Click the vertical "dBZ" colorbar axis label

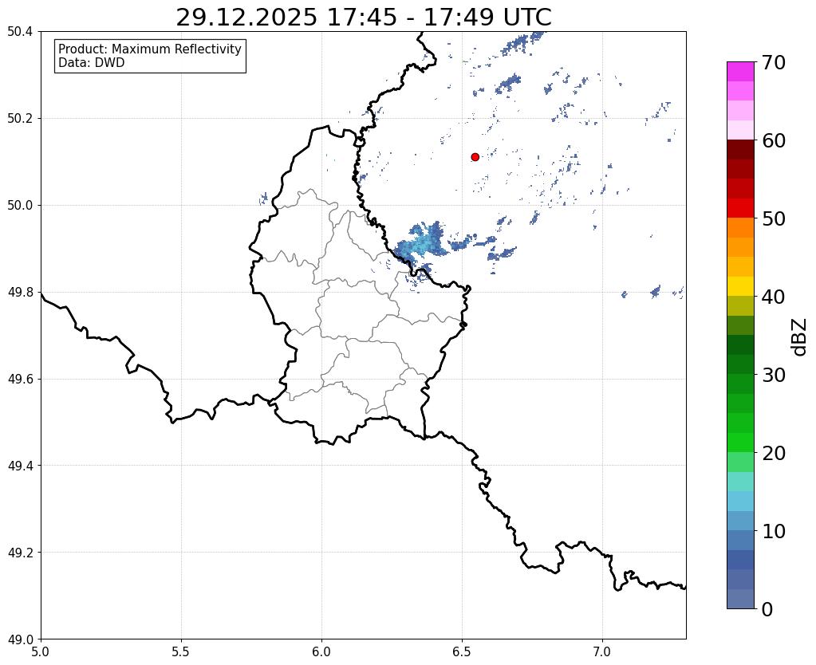[800, 337]
